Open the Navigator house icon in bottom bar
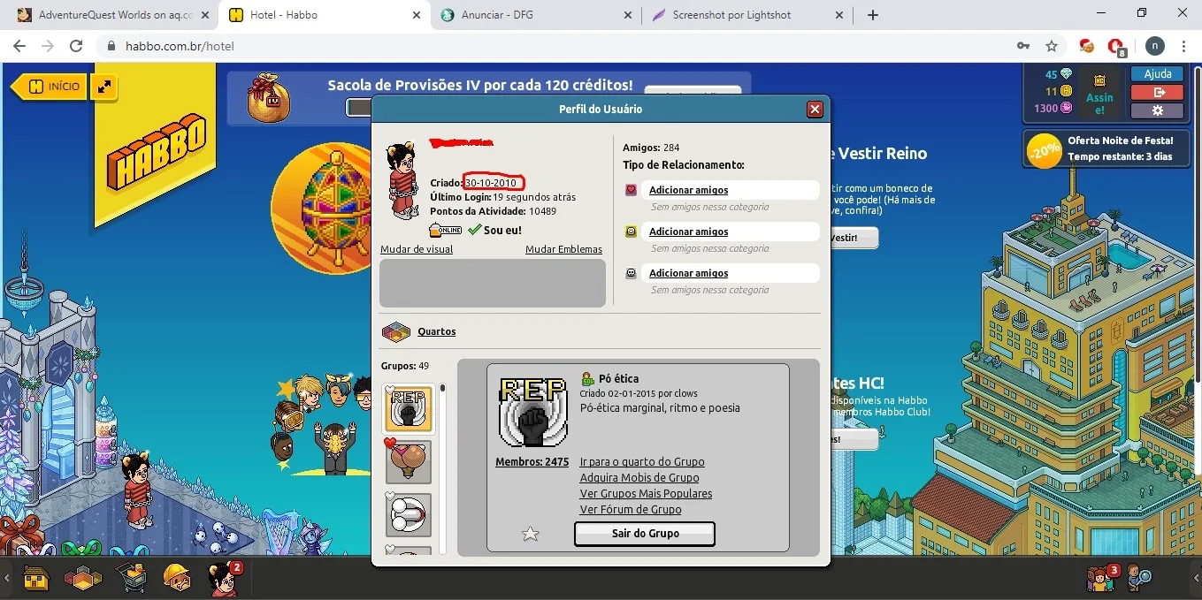Viewport: 1202px width, 600px height. tap(35, 579)
